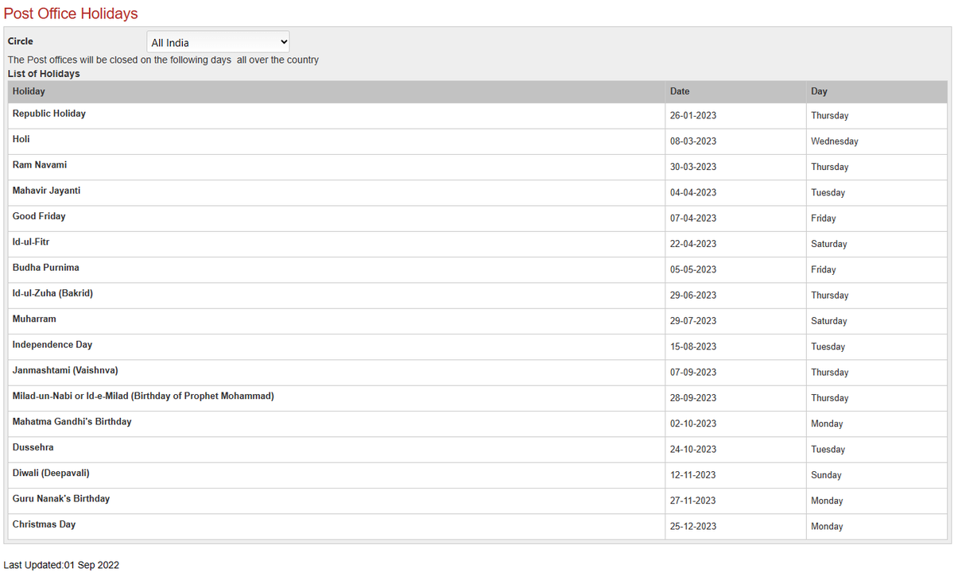This screenshot has width=954, height=576.
Task: Click the Last Updated 01 Sep 2022 text
Action: 61,565
